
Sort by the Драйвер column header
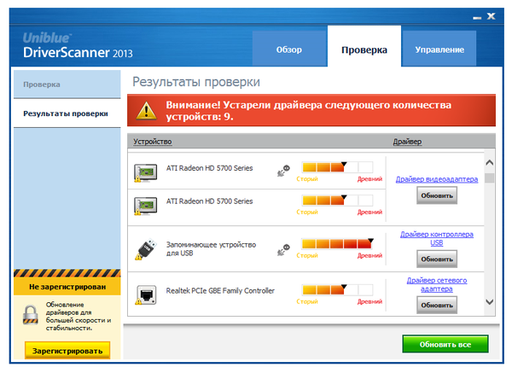click(x=407, y=142)
